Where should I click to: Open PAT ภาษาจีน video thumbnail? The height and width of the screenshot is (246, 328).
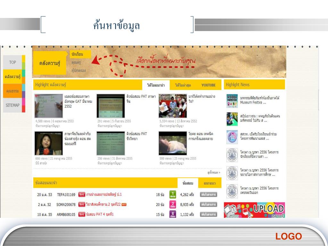click(x=111, y=106)
